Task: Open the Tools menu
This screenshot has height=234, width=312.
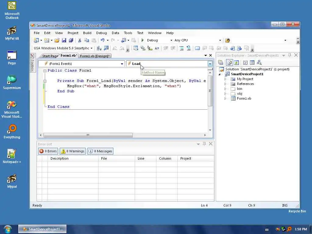Action: 128,33
